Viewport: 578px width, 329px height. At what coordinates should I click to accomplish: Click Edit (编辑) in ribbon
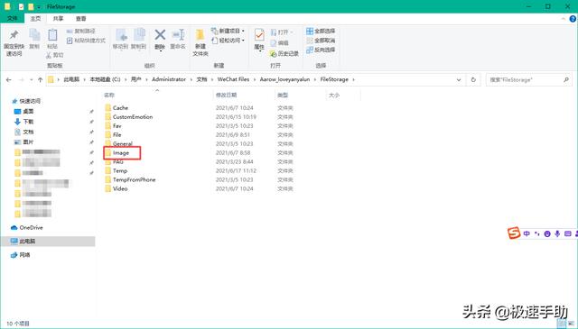coord(279,43)
